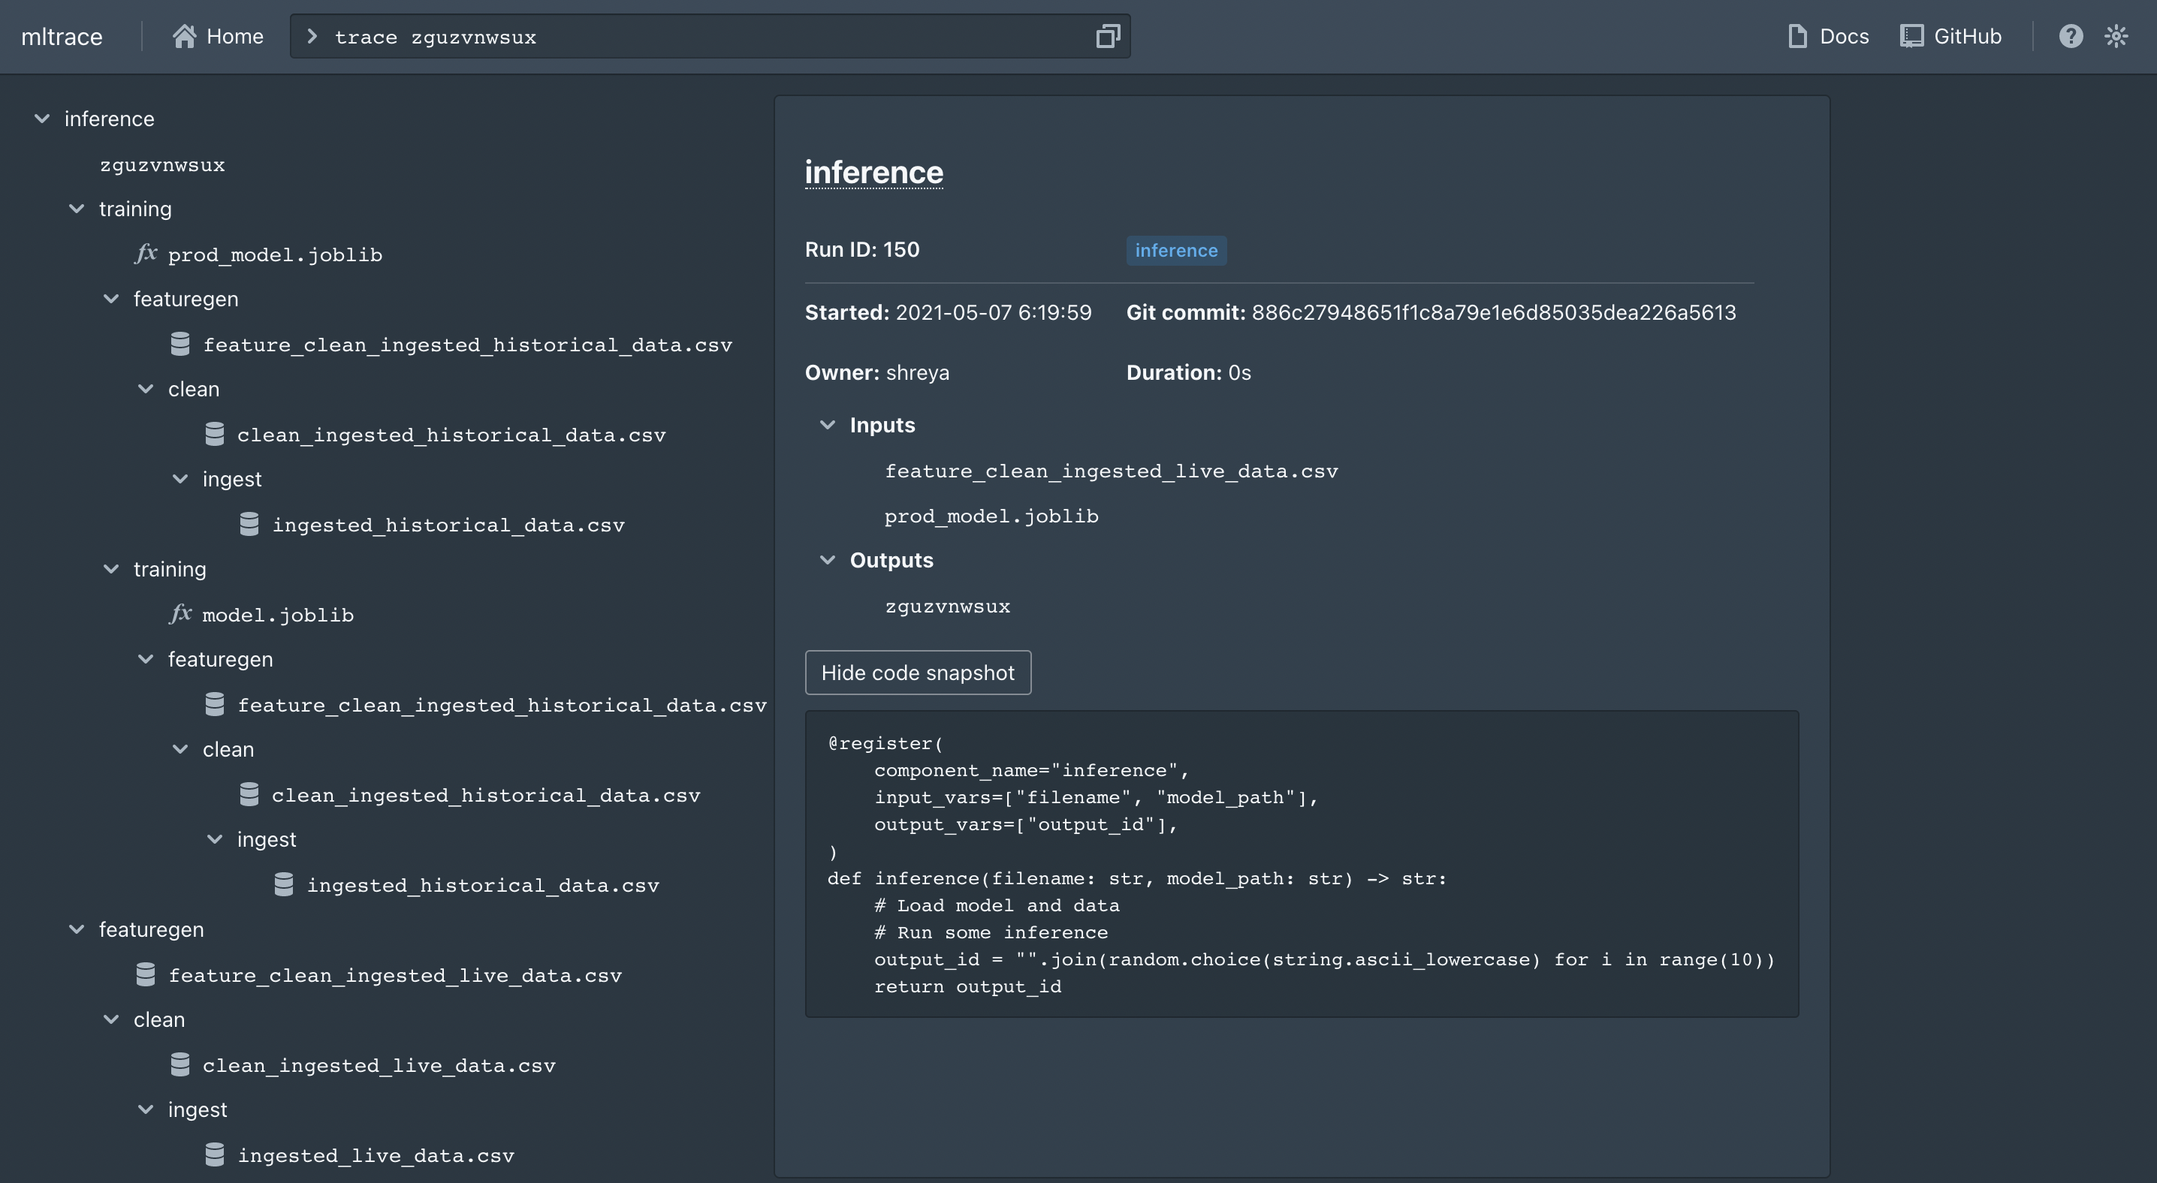Collapse the Inputs section

click(x=828, y=425)
